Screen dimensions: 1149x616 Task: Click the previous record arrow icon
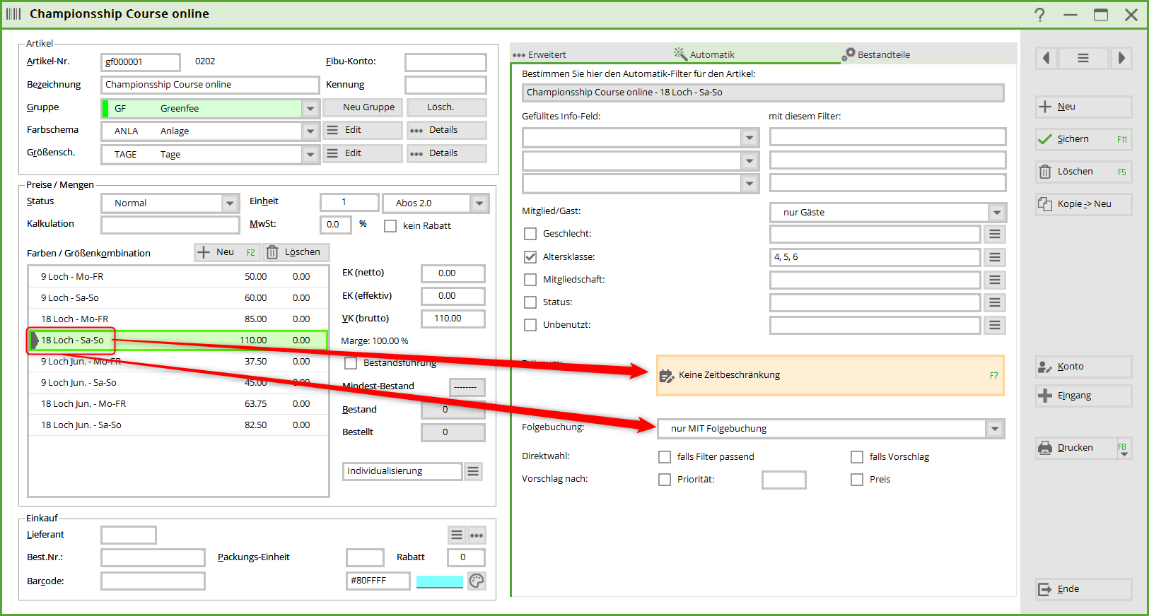(x=1046, y=58)
